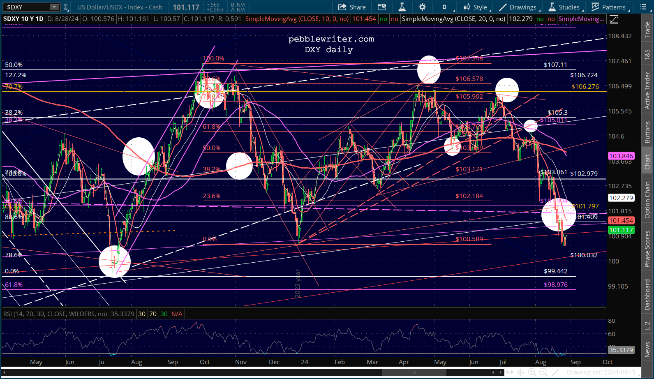Viewport: 654px width, 379px height.
Task: Open the quote details info icon
Action: [382, 7]
